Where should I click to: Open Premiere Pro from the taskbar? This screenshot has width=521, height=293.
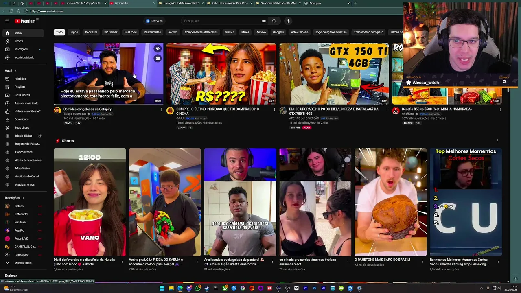pos(305,288)
